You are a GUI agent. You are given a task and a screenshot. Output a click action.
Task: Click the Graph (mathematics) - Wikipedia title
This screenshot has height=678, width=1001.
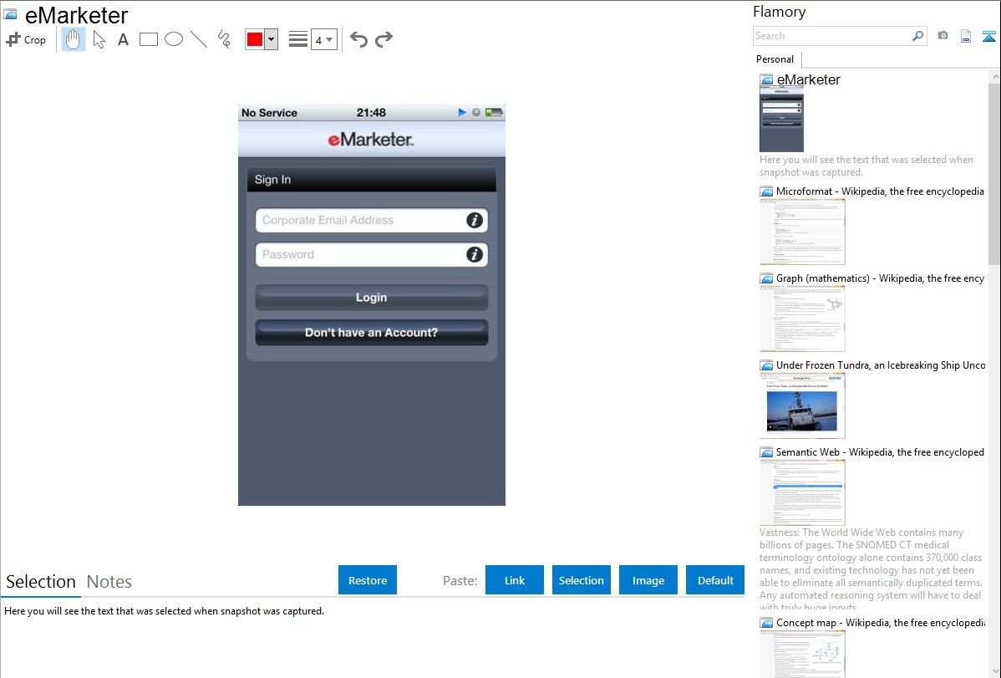tap(880, 278)
